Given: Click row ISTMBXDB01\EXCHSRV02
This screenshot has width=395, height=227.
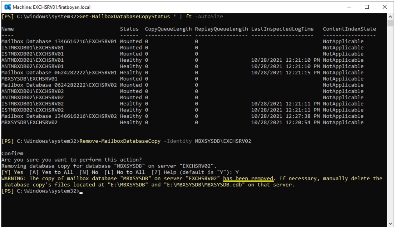Looking at the screenshot, I should point(183,104).
